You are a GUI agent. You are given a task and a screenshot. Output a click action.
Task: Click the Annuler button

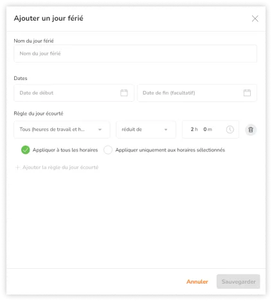197,282
